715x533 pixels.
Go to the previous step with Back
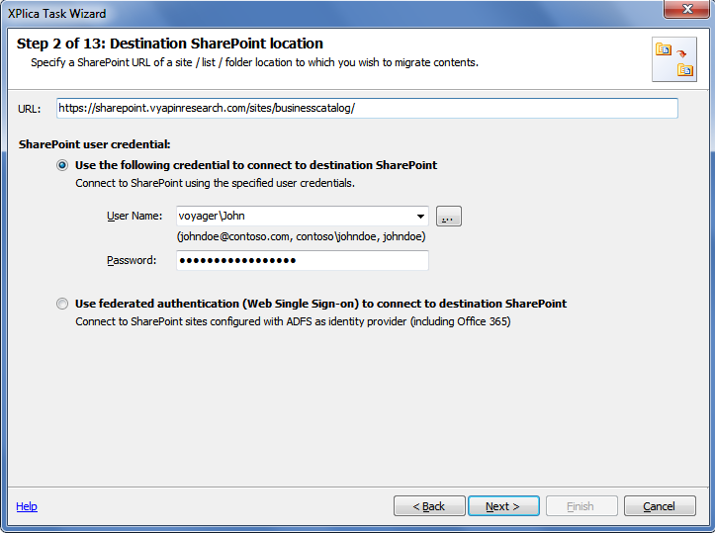coord(429,506)
